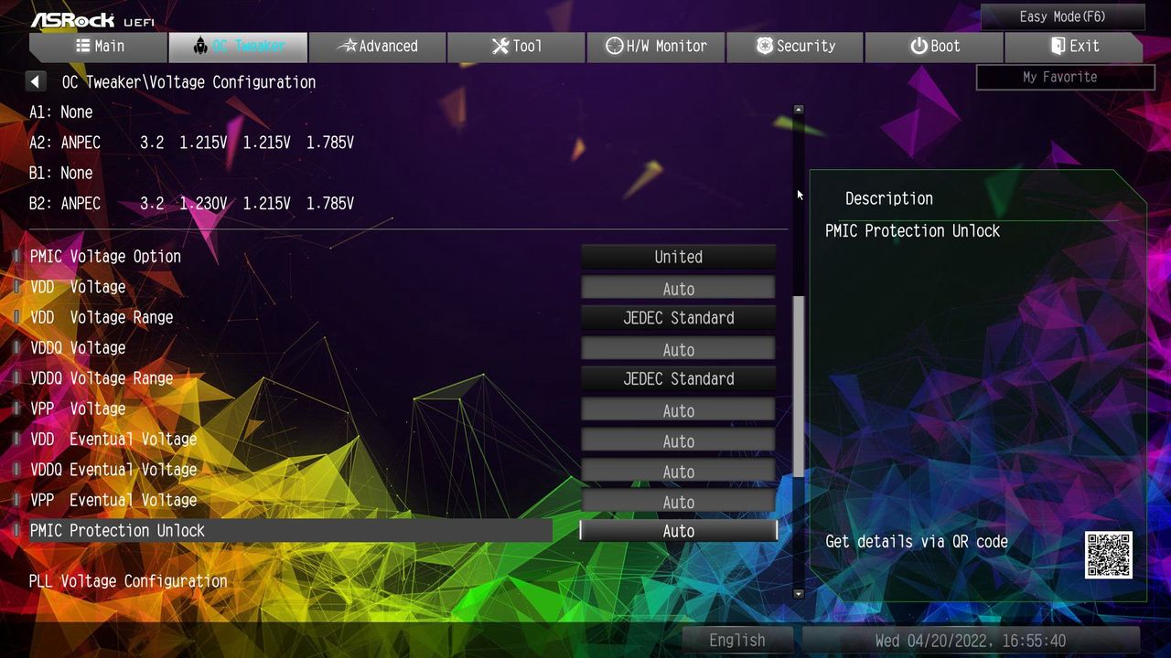Select the VDDQ Voltage row label

(x=78, y=347)
